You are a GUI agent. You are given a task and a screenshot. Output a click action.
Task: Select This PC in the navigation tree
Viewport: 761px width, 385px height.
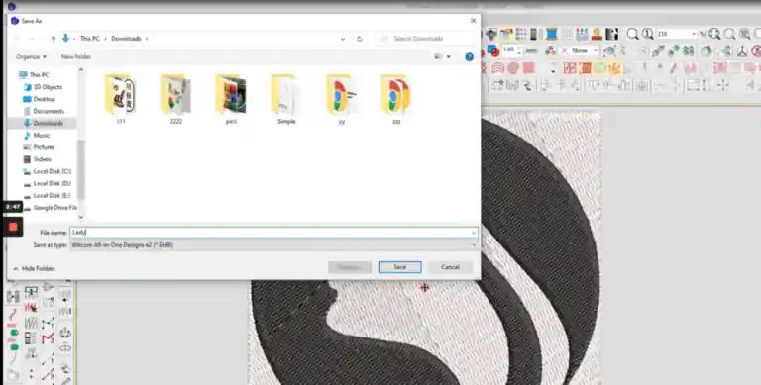(x=39, y=74)
